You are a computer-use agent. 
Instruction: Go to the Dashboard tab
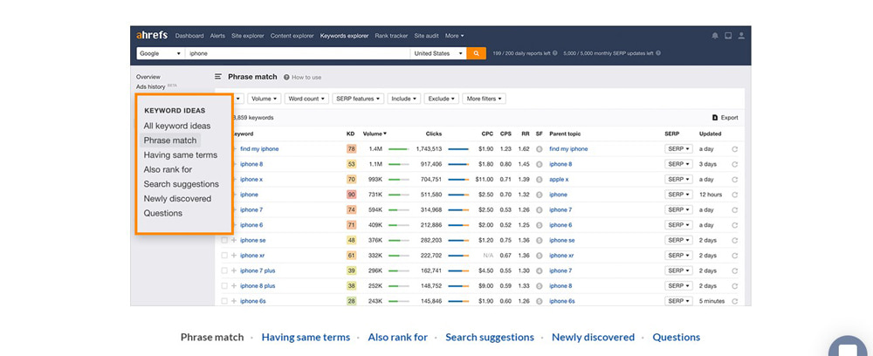[x=189, y=36]
